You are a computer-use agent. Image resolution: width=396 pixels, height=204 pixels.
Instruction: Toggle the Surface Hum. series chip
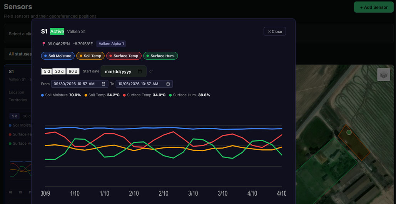tap(160, 56)
